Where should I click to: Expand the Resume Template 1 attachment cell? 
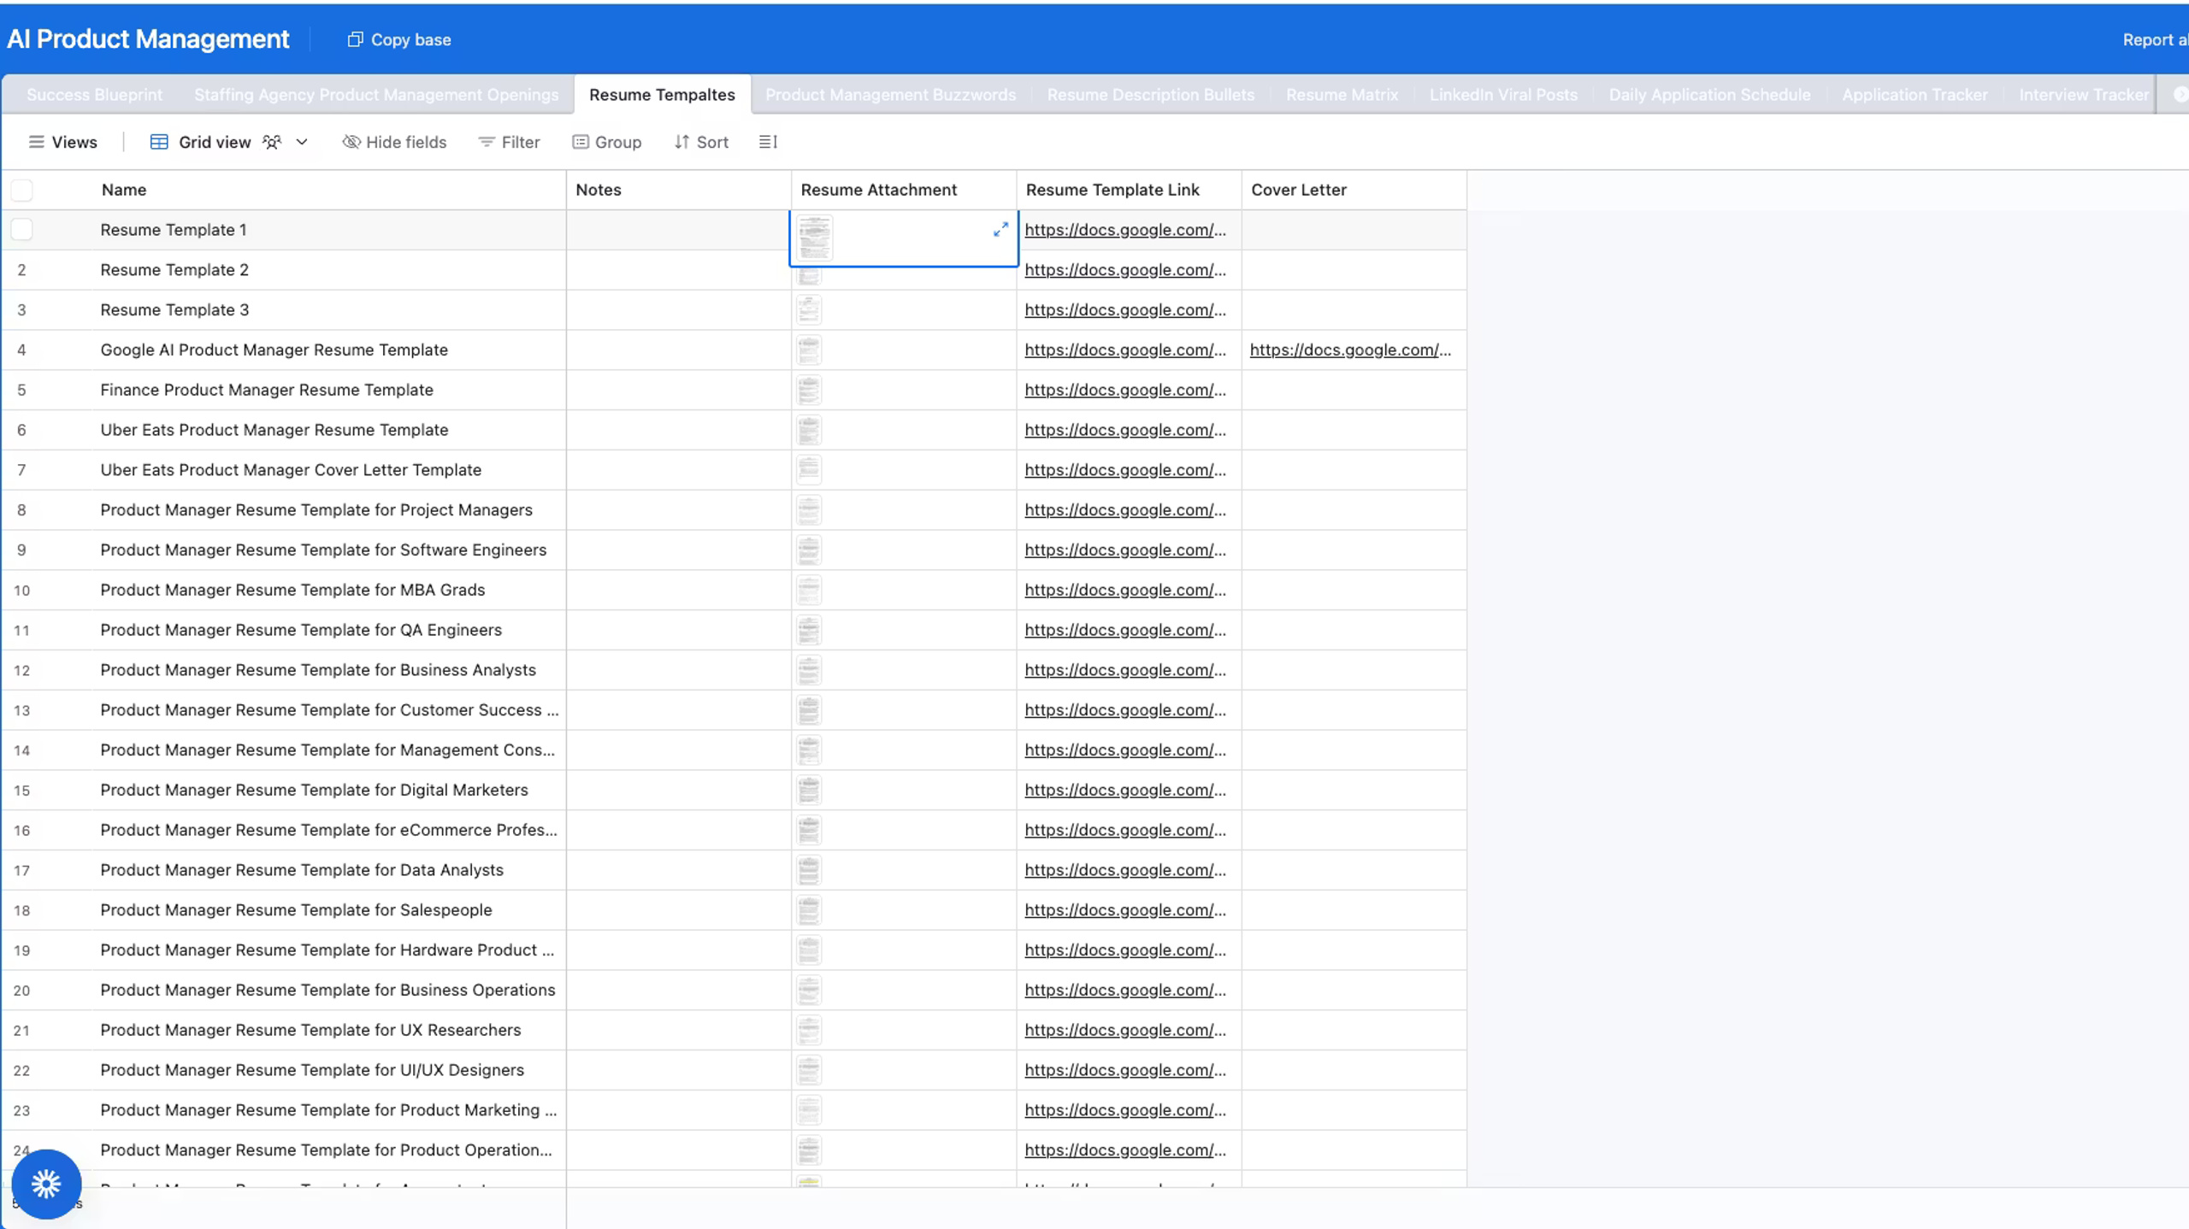click(1000, 229)
